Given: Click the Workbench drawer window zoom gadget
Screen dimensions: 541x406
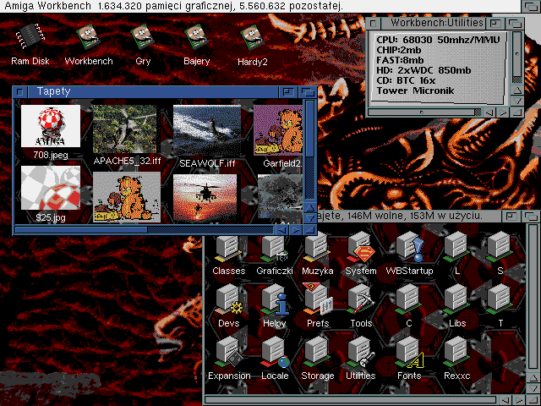Looking at the screenshot, I should pos(511,217).
